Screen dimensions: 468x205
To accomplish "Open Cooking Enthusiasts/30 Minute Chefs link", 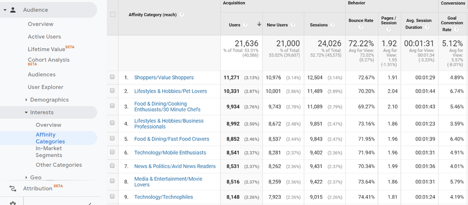I will tap(167, 107).
